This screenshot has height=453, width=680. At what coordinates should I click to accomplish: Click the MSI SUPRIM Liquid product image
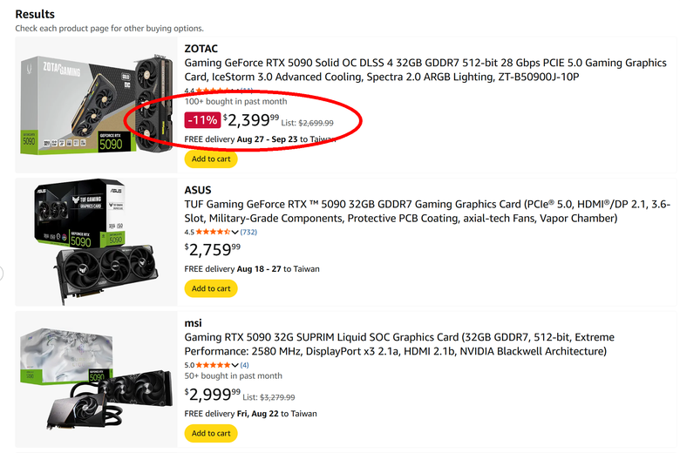tap(96, 379)
